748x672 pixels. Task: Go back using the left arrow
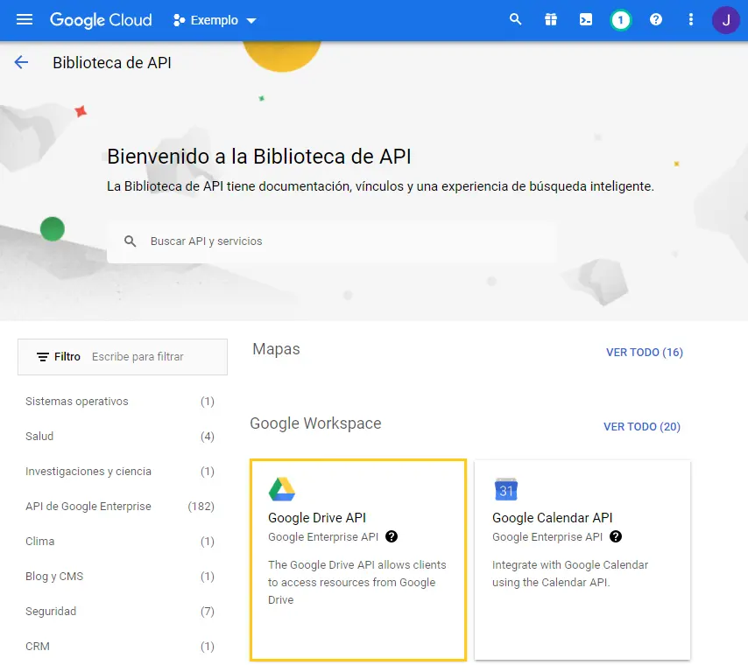(x=22, y=62)
